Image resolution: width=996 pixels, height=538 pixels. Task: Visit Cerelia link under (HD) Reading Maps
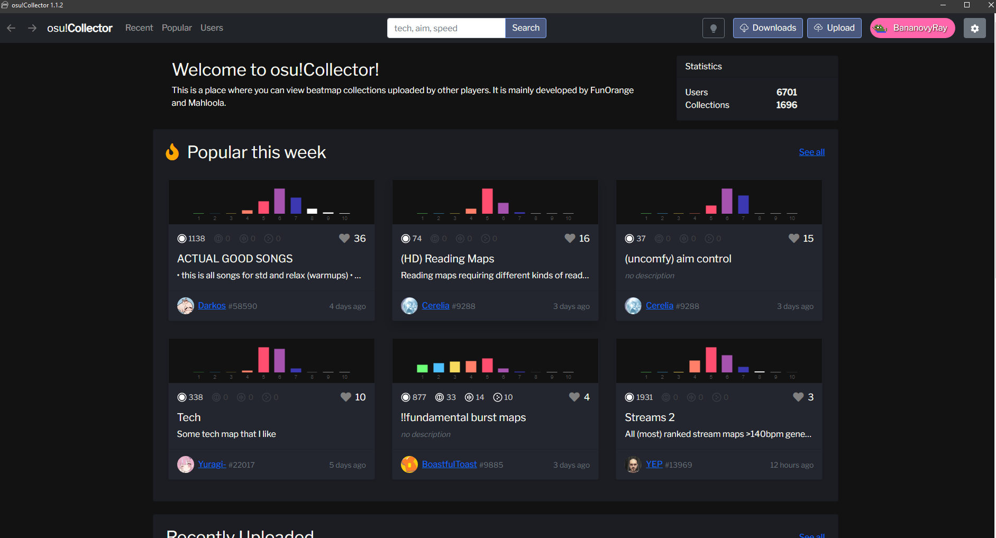(x=435, y=306)
